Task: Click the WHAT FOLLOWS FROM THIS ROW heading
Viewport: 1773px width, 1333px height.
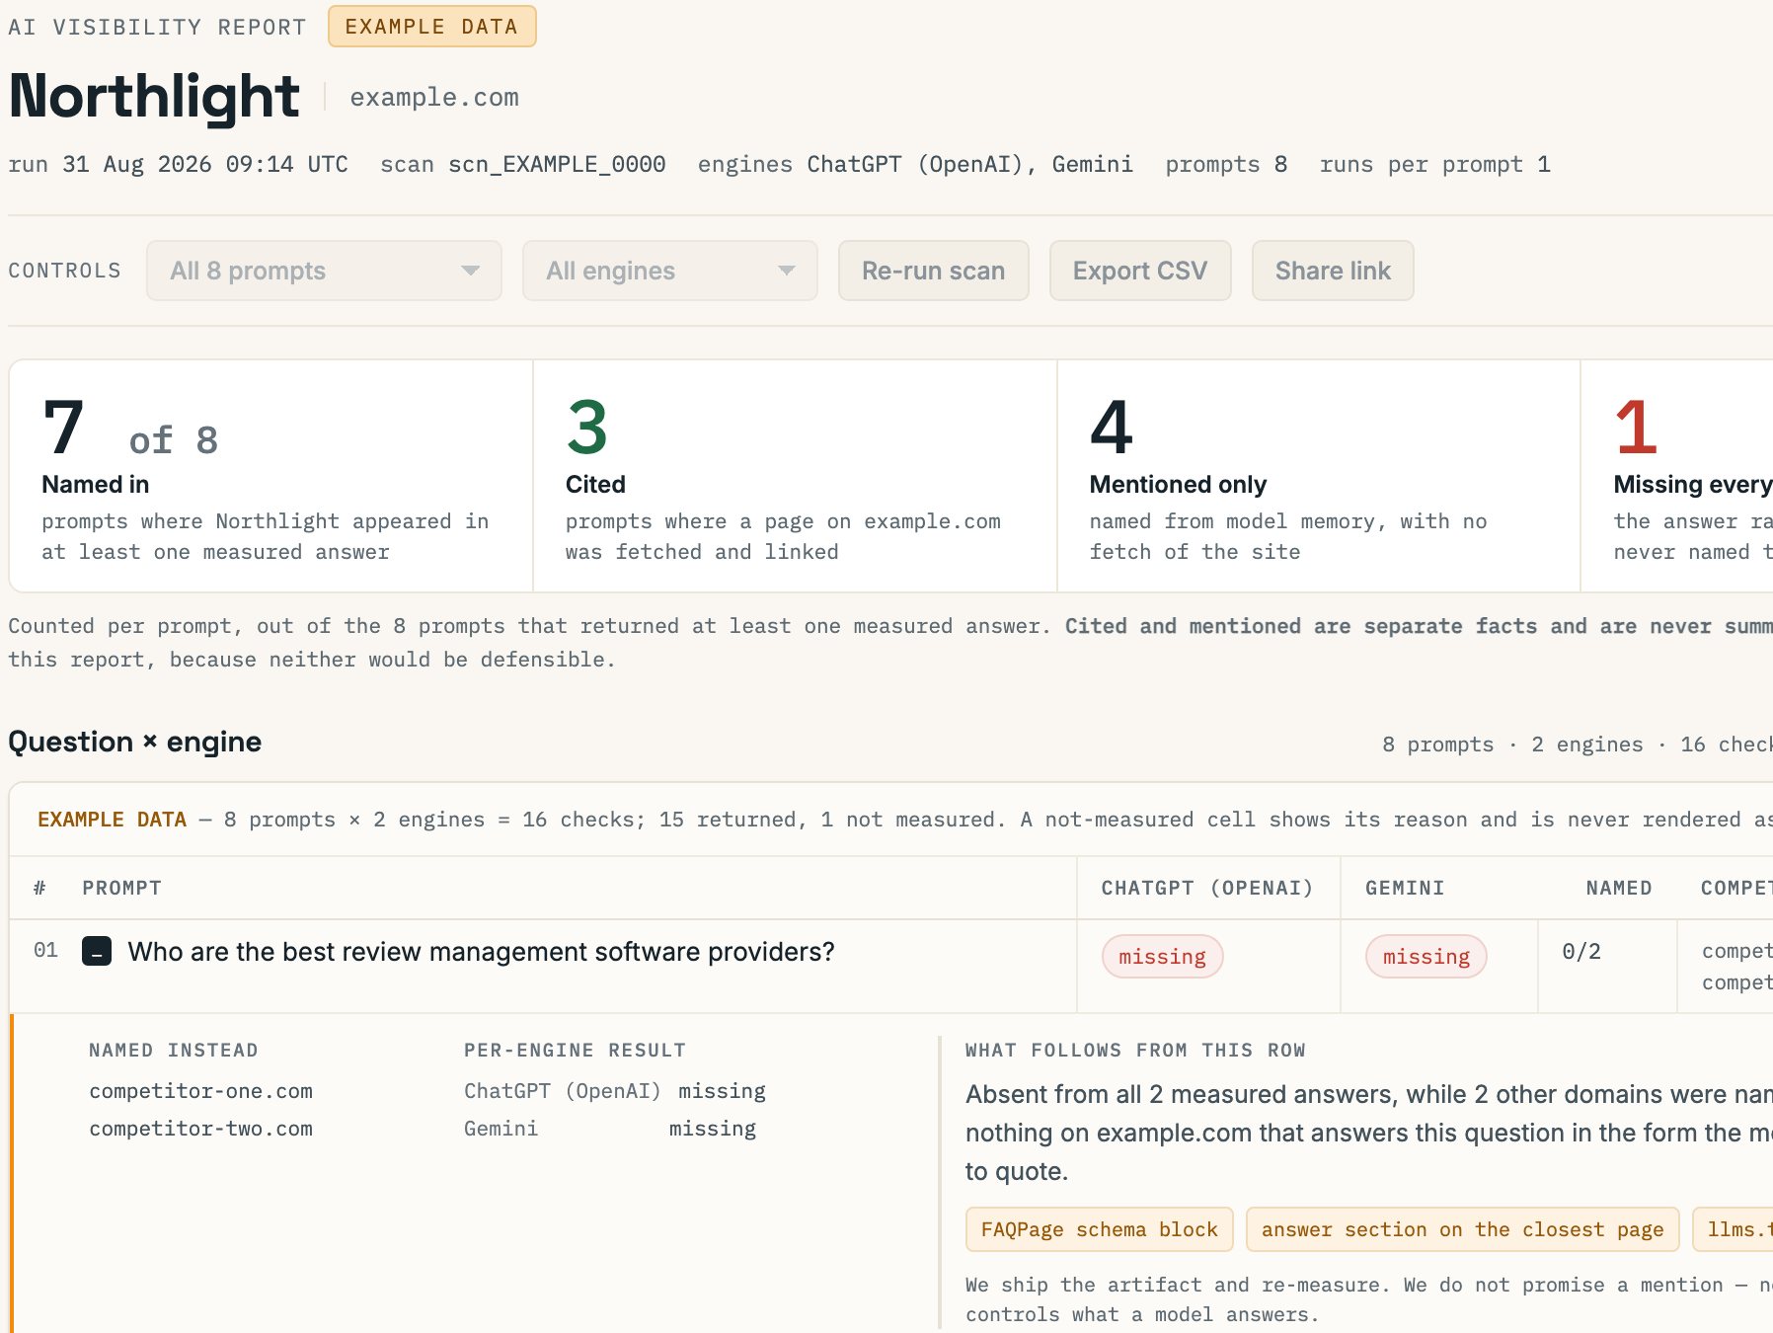Action: pos(1135,1051)
